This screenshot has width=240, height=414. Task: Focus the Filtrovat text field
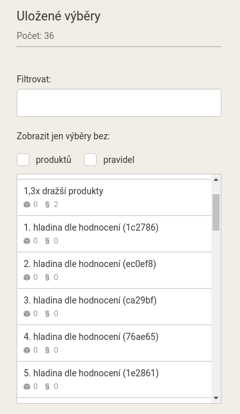[x=119, y=103]
